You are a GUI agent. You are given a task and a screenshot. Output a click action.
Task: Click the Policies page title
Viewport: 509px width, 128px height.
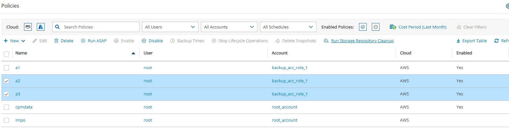tap(10, 6)
